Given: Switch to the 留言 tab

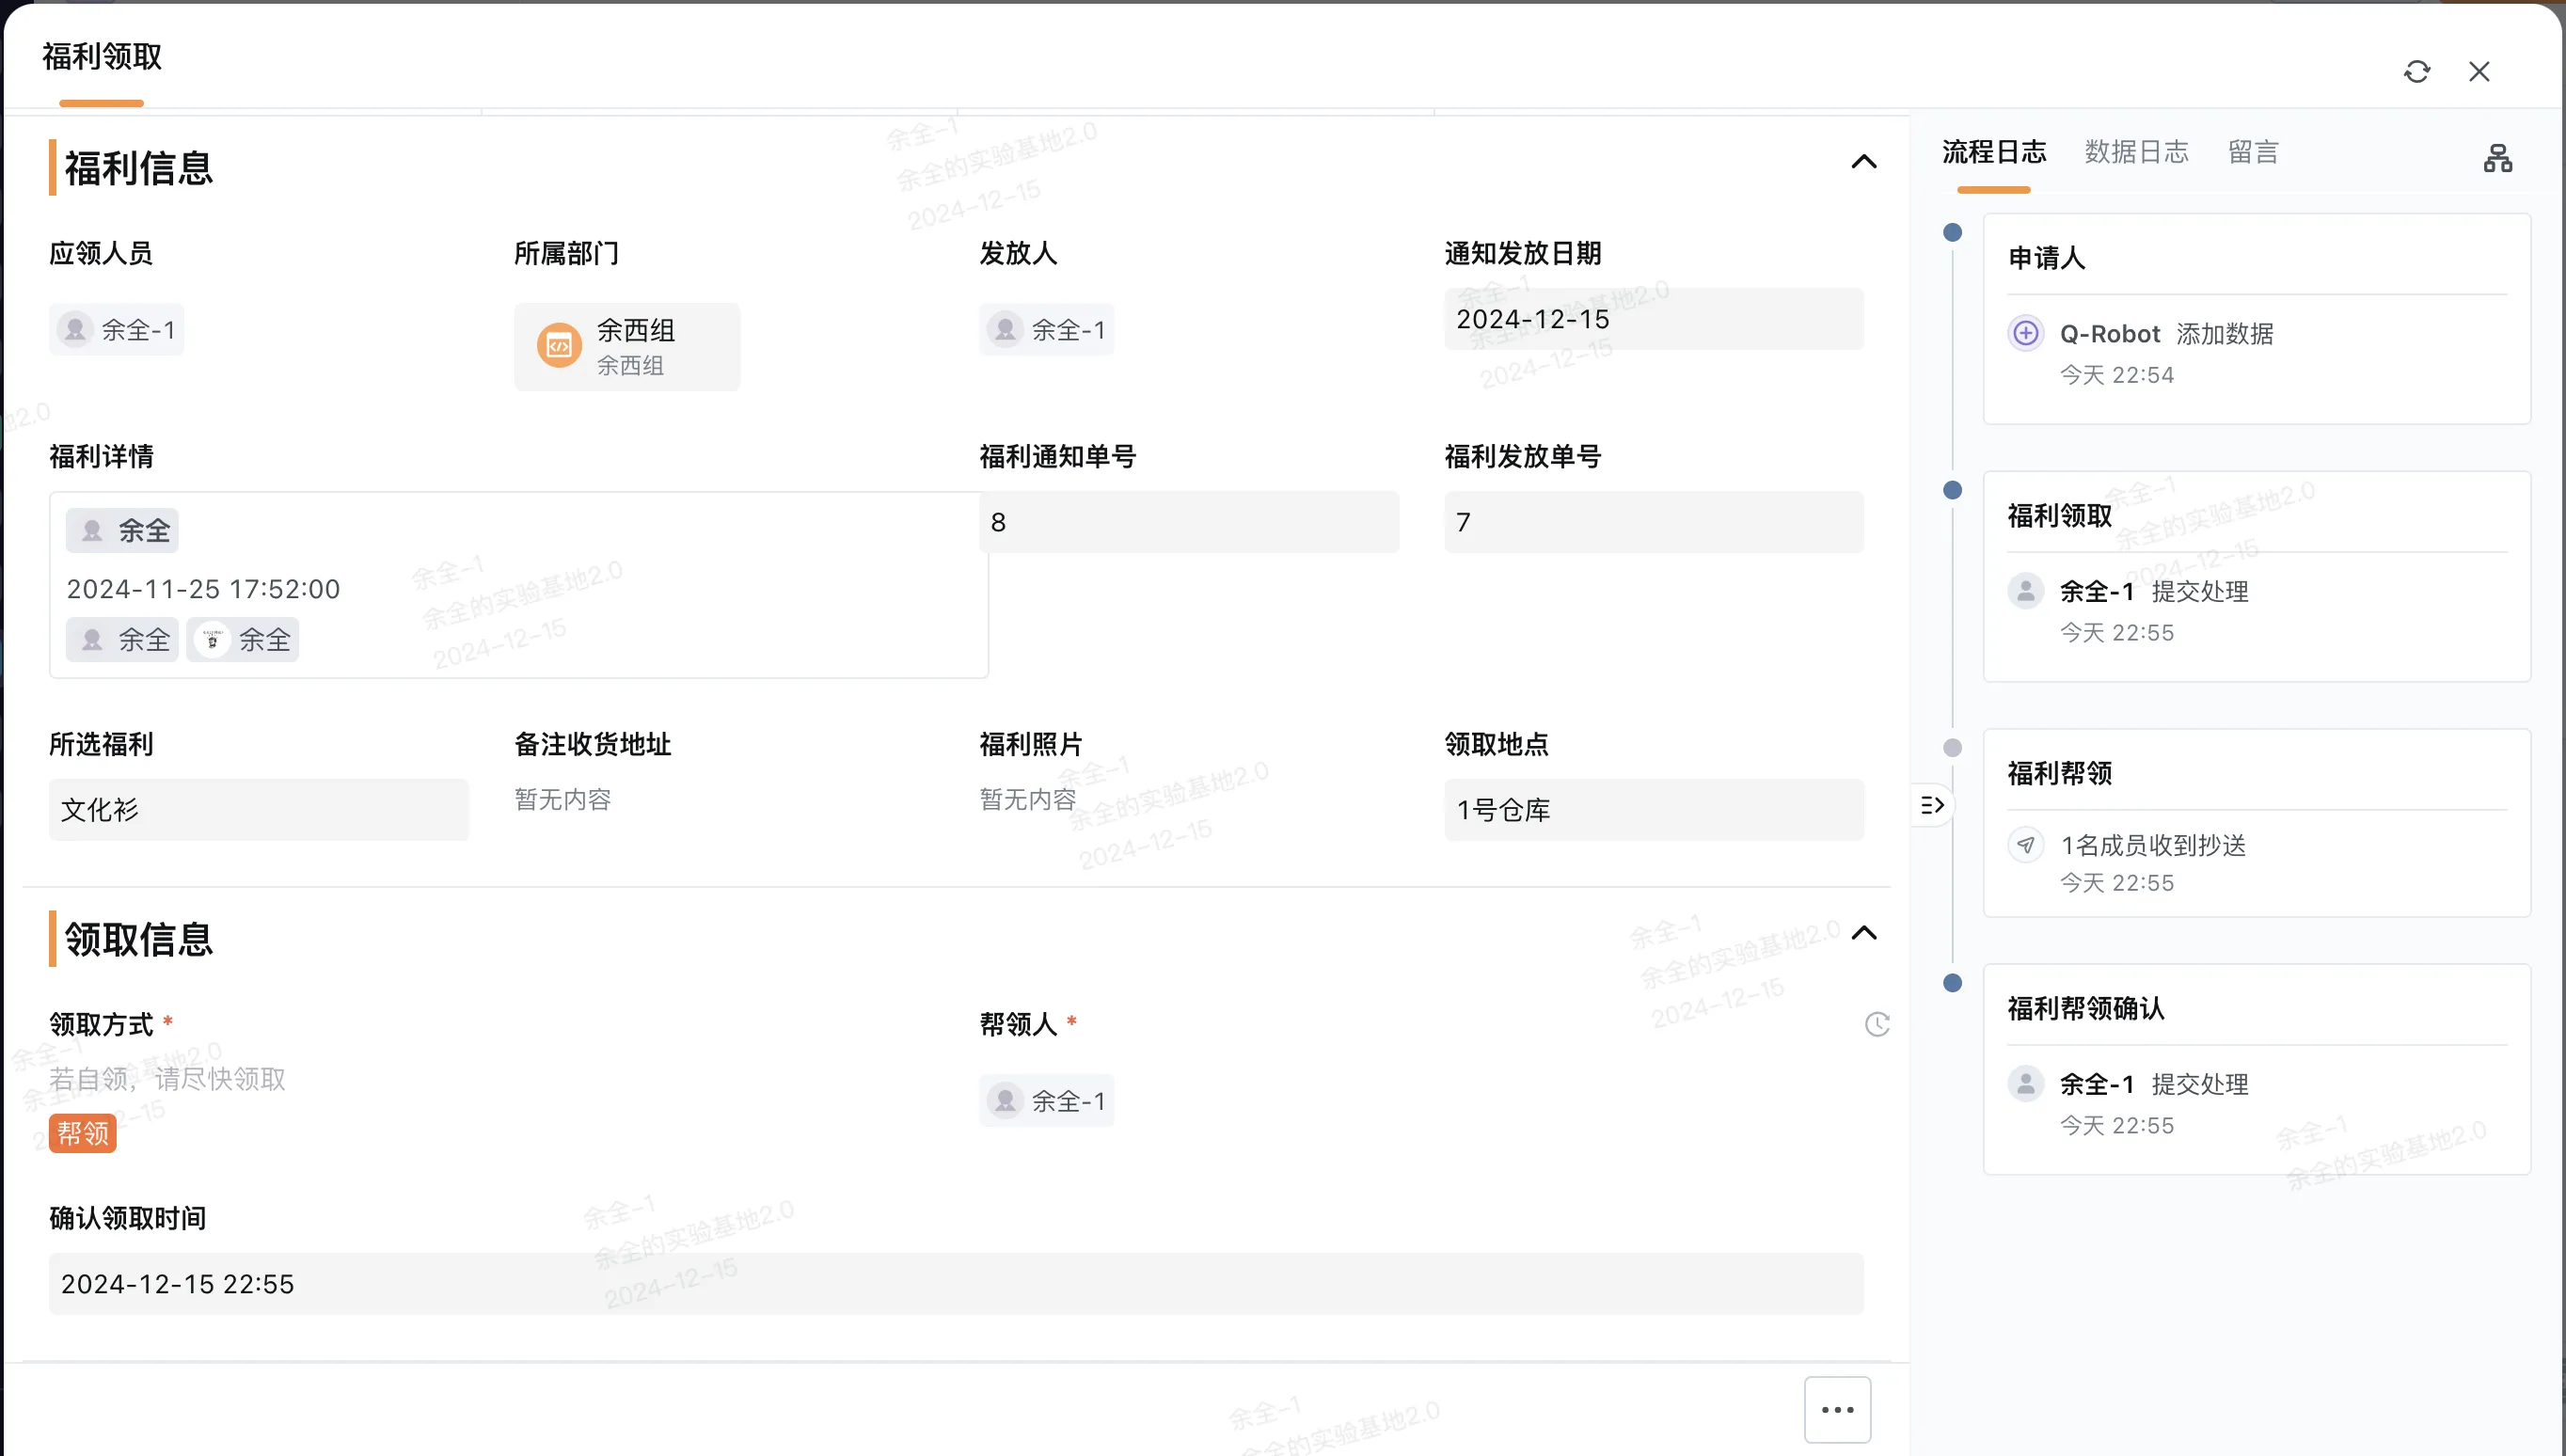Looking at the screenshot, I should coord(2253,151).
